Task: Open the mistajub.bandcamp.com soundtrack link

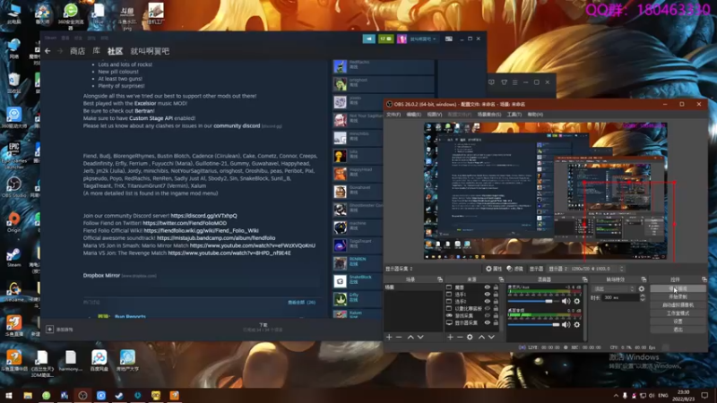Action: [216, 238]
